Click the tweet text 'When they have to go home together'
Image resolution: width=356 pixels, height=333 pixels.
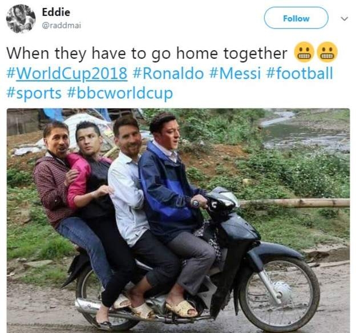tap(147, 54)
